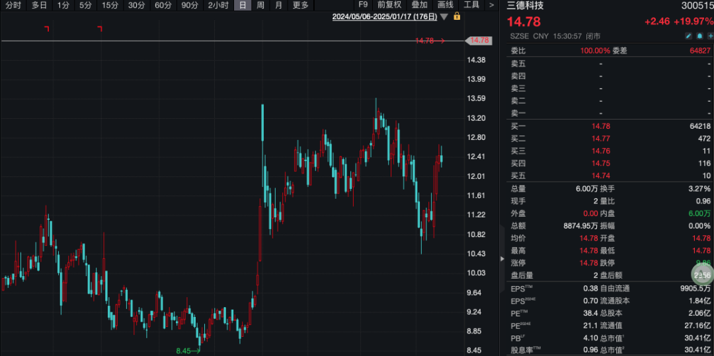Click the 买三 bid price 14.76
This screenshot has width=714, height=356.
(600, 151)
